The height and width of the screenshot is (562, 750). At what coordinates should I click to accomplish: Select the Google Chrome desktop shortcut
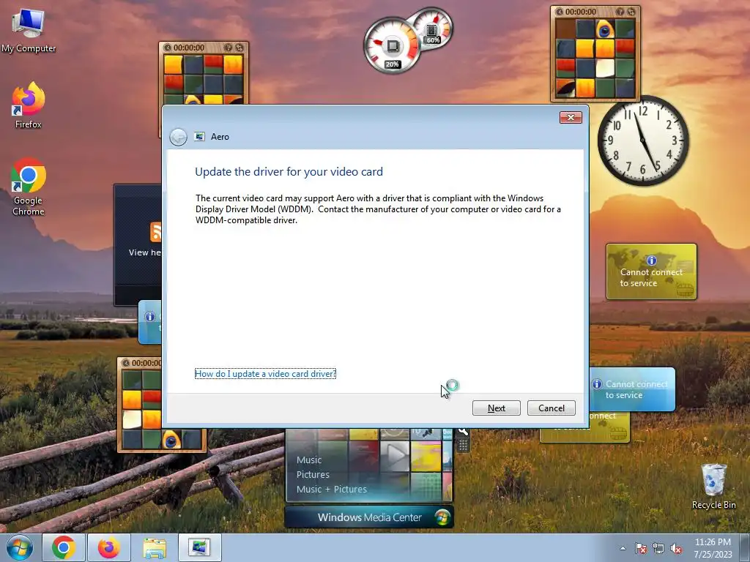point(29,187)
